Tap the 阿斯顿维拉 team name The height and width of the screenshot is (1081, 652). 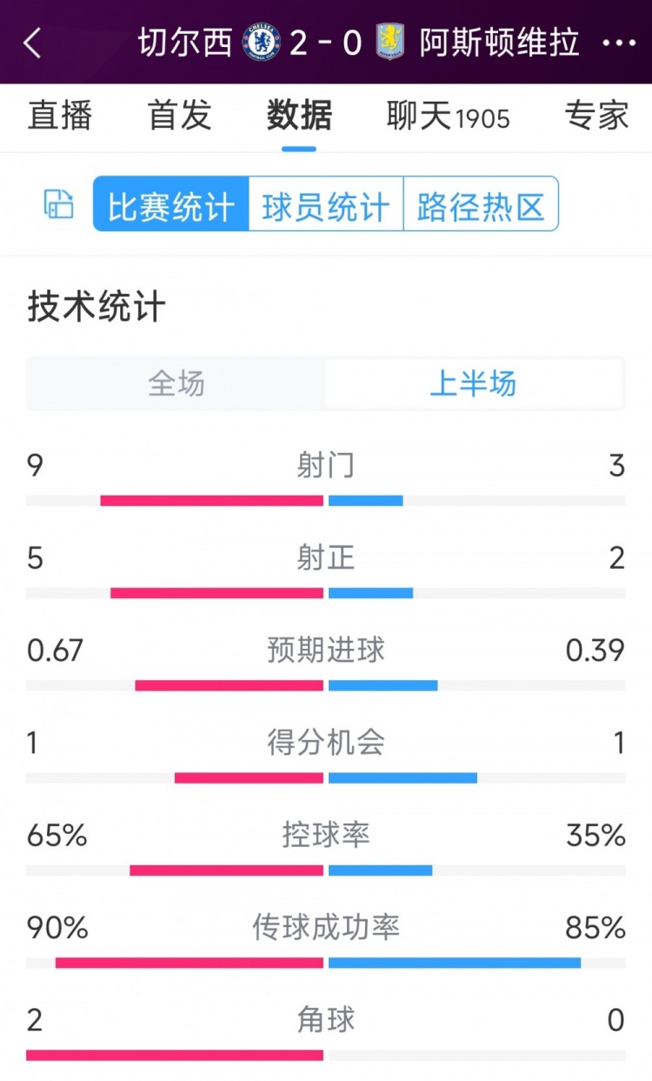(x=499, y=42)
